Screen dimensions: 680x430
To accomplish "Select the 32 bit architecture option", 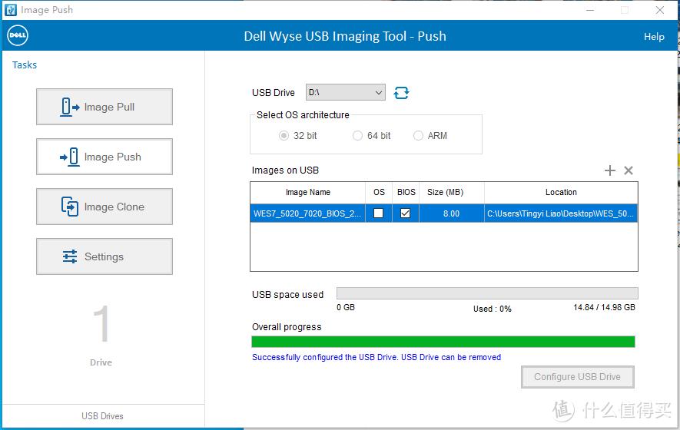I will click(x=284, y=136).
